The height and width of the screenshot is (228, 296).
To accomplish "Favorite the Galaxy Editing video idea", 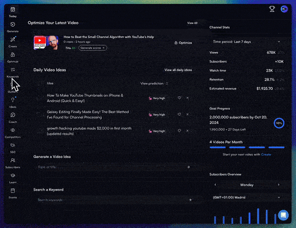I will coord(180,114).
